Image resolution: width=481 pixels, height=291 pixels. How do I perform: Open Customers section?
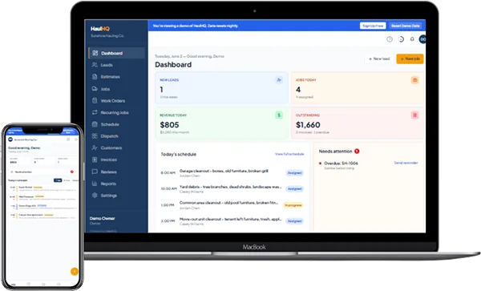pyautogui.click(x=116, y=148)
